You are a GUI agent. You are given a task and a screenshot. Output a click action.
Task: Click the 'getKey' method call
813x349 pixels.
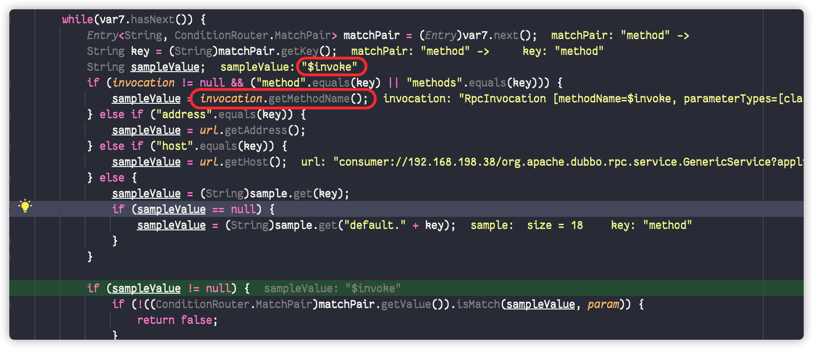[300, 51]
